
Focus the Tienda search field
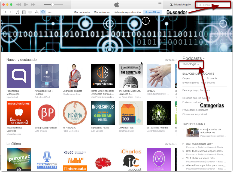pos(214,5)
